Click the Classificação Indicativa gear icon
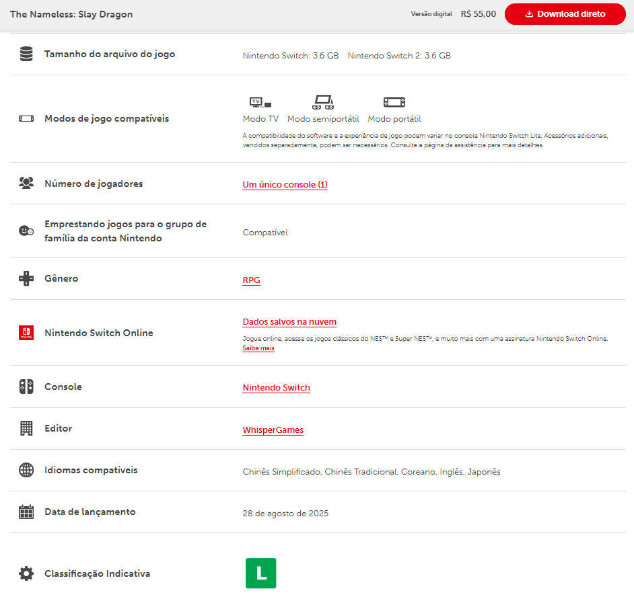Viewport: 634px width, 603px height. (26, 573)
